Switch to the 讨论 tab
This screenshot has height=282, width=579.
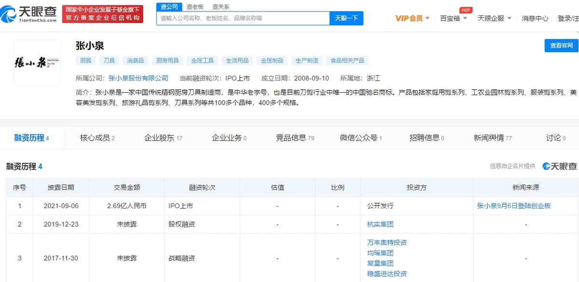pyautogui.click(x=556, y=138)
